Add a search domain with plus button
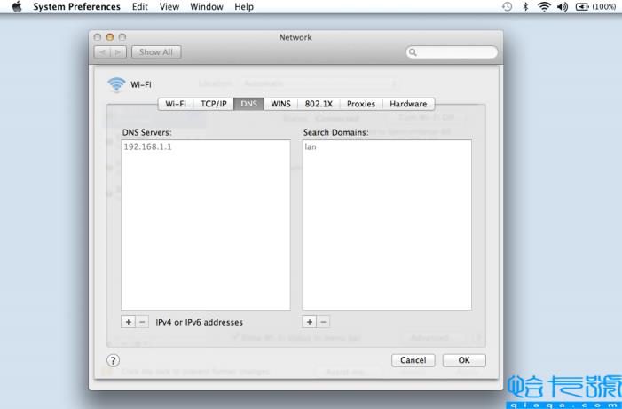622x409 pixels. coord(310,322)
